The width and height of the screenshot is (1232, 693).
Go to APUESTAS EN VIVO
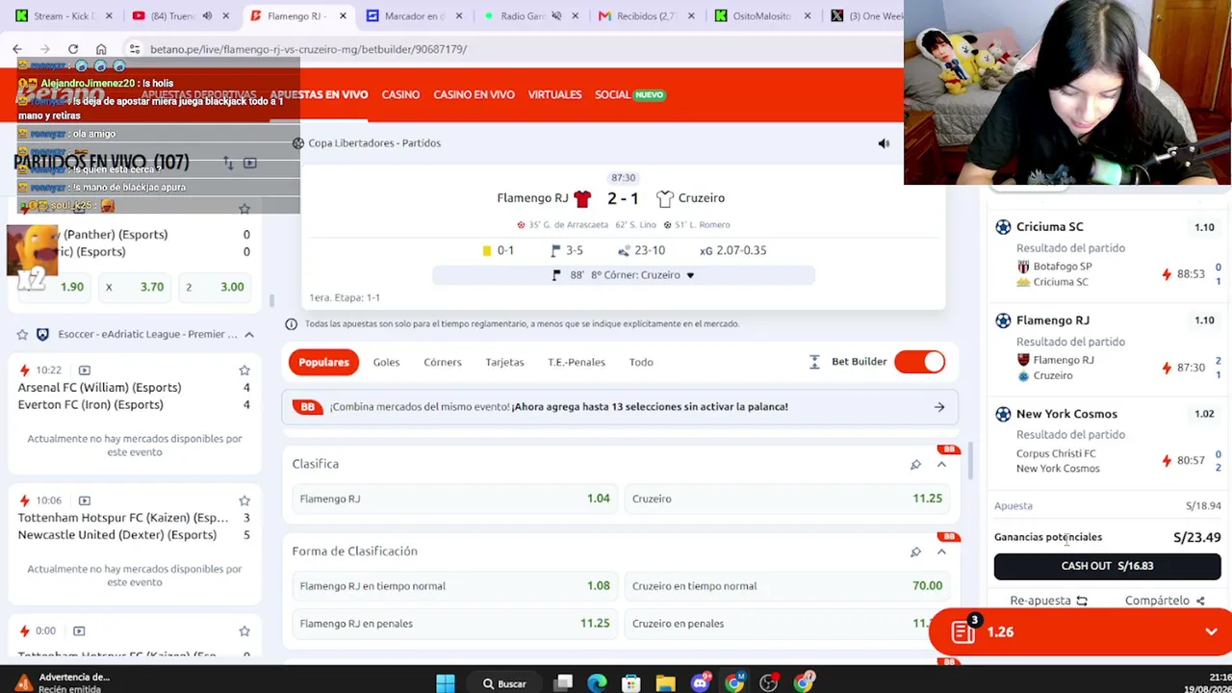coord(319,95)
